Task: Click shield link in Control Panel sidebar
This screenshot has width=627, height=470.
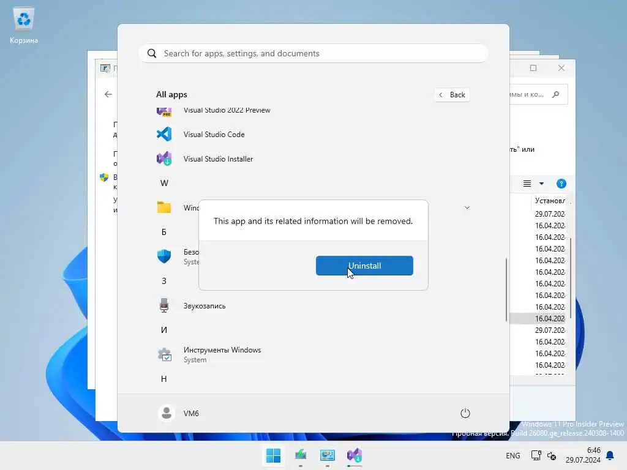Action: 104,177
